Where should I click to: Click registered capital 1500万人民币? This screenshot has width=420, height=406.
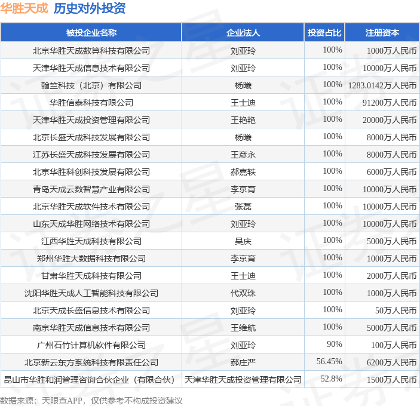391,380
